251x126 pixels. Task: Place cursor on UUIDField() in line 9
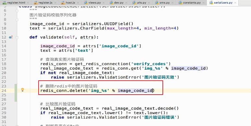[119, 24]
